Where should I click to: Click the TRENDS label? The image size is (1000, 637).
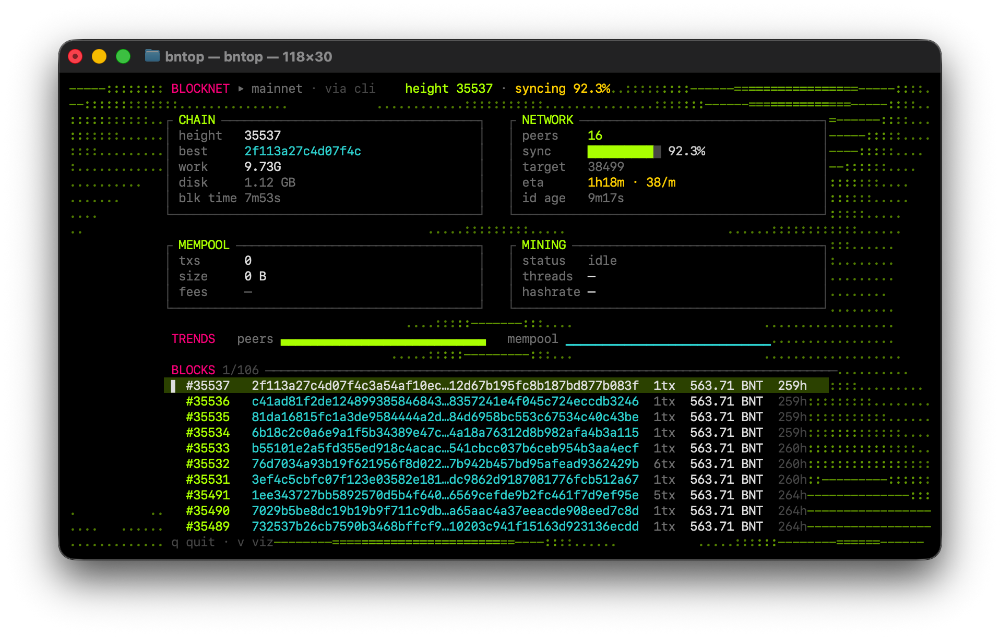coord(193,339)
